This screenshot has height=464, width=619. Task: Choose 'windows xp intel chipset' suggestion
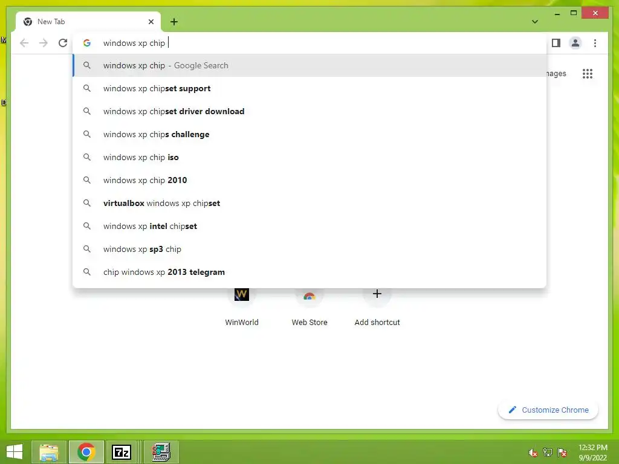[x=309, y=226]
